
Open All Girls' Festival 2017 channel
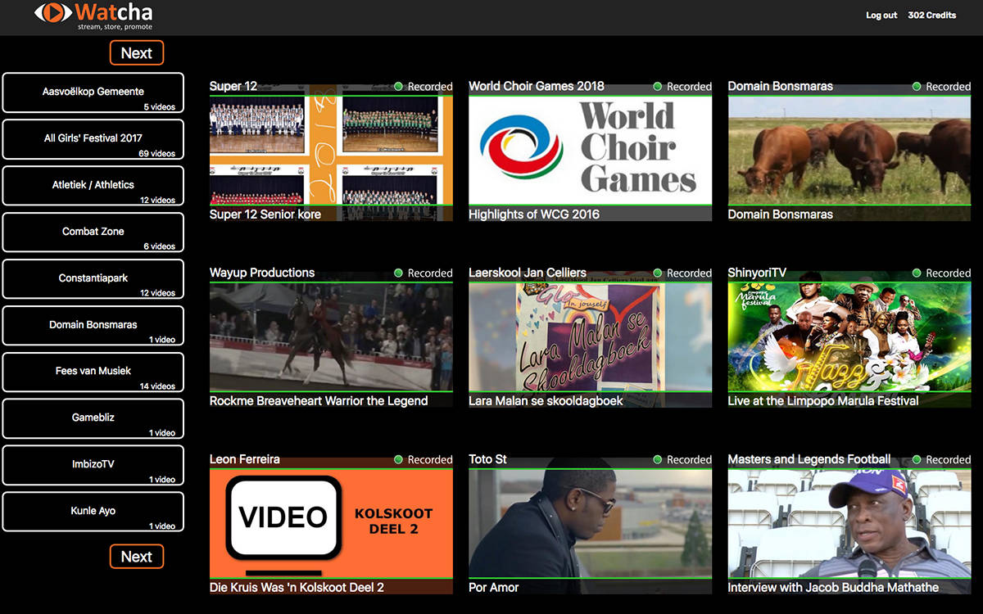pyautogui.click(x=93, y=139)
